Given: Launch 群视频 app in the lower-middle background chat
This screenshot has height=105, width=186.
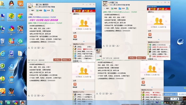Looking at the screenshot, I should coord(143,82).
